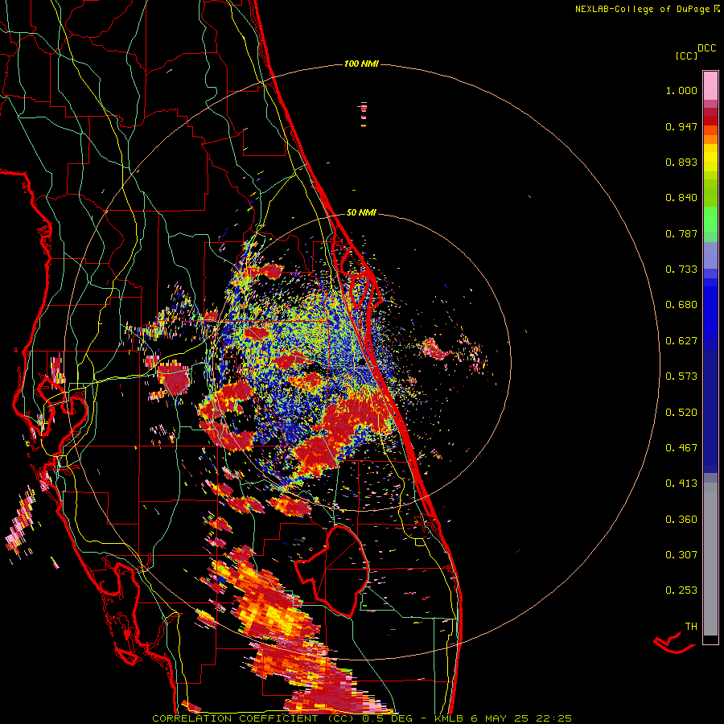The height and width of the screenshot is (724, 724).
Task: Select the 0.520 scale value
Action: click(x=681, y=413)
